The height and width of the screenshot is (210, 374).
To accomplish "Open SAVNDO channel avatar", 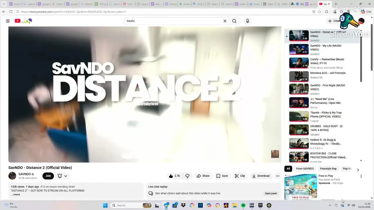I will point(12,176).
